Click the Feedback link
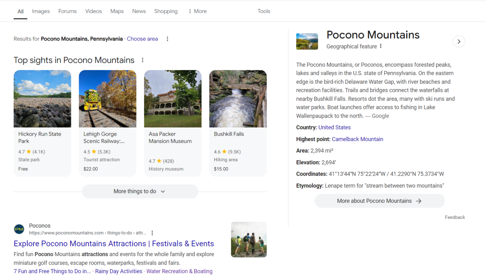 pos(455,217)
